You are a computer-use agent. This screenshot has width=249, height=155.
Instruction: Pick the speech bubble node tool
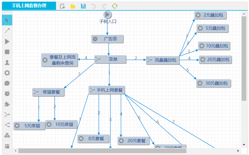[x=7, y=83]
